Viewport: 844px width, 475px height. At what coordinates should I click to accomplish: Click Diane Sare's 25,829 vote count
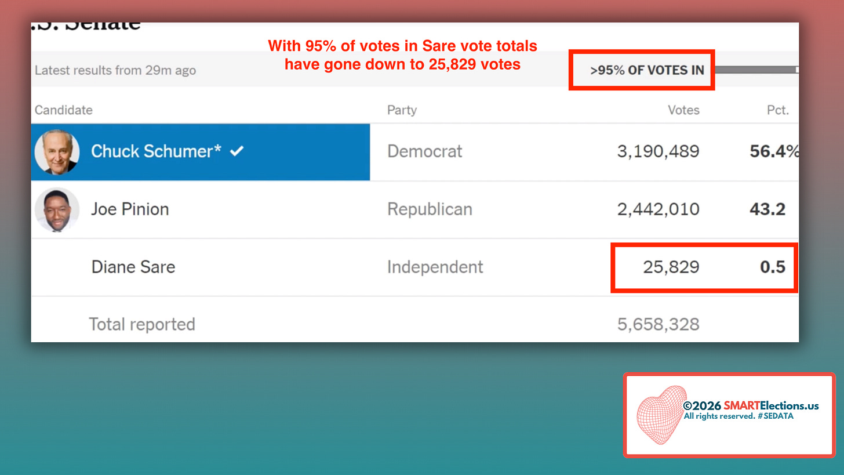[671, 267]
